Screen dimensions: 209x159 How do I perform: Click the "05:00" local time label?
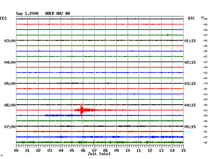click(10, 84)
